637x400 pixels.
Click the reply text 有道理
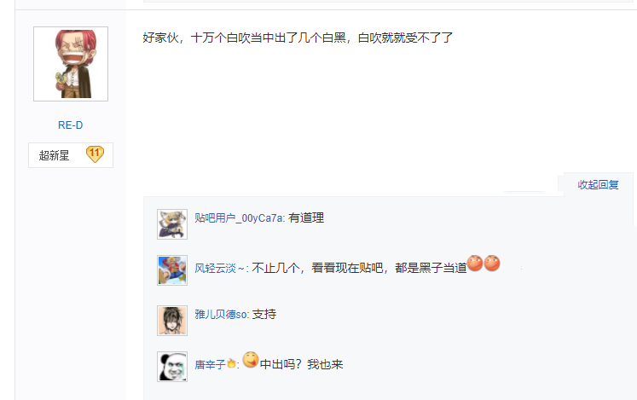[x=306, y=218]
